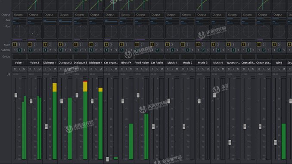Open the Pan control for Car engine track
This screenshot has width=292, height=164.
[x=111, y=31]
